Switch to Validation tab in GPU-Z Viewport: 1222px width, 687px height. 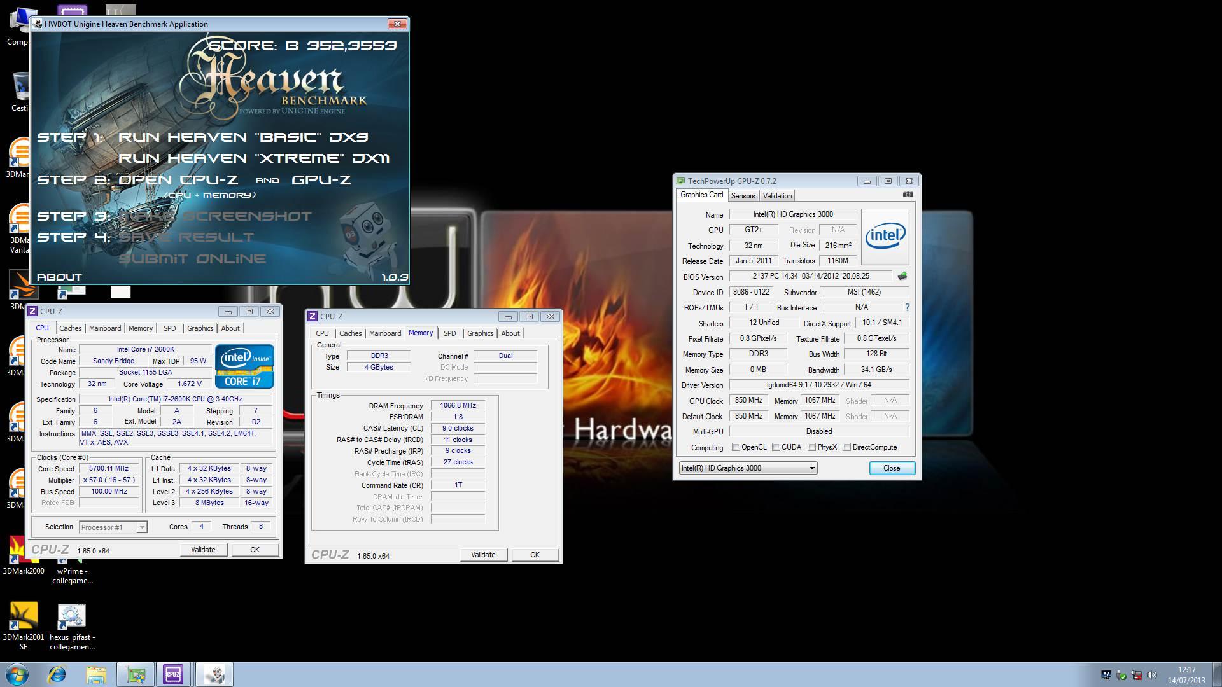pos(777,196)
